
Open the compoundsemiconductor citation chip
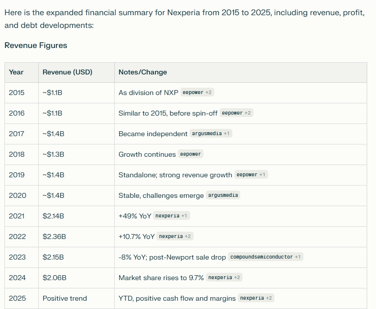pyautogui.click(x=265, y=257)
